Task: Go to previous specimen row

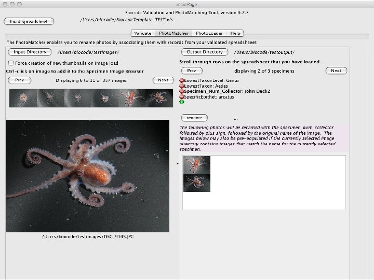Action: tap(192, 71)
